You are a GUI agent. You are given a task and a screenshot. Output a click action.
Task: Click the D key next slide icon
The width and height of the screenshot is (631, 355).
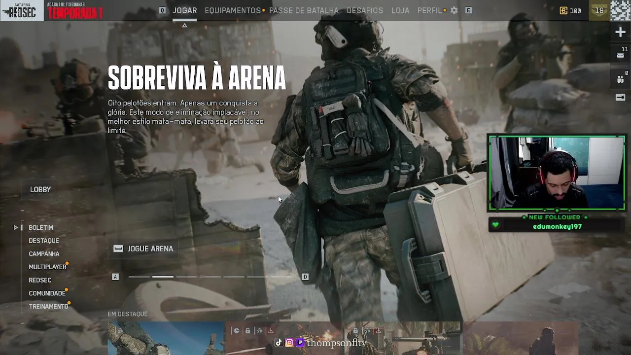tap(305, 277)
